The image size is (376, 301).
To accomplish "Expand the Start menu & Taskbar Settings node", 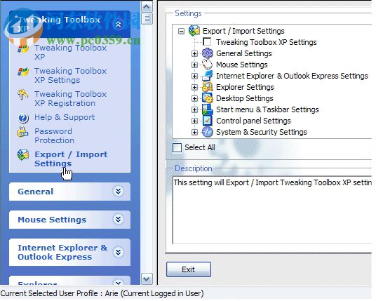I will pyautogui.click(x=194, y=110).
